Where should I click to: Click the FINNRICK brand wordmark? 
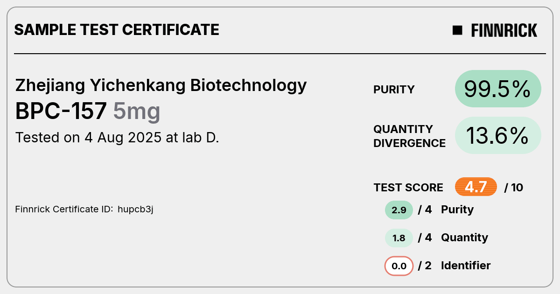pyautogui.click(x=504, y=30)
